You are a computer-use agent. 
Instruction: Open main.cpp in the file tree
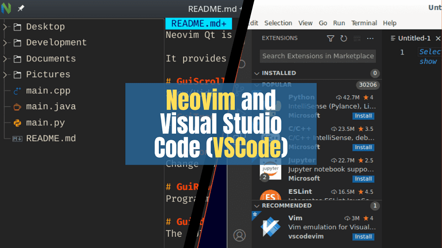click(48, 91)
